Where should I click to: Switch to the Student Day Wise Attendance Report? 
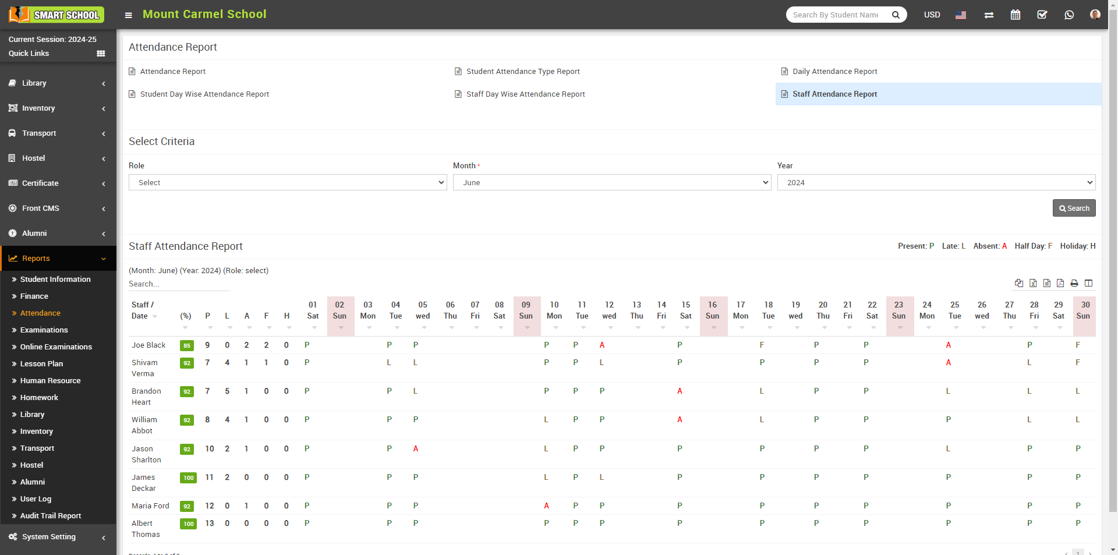[x=204, y=94]
